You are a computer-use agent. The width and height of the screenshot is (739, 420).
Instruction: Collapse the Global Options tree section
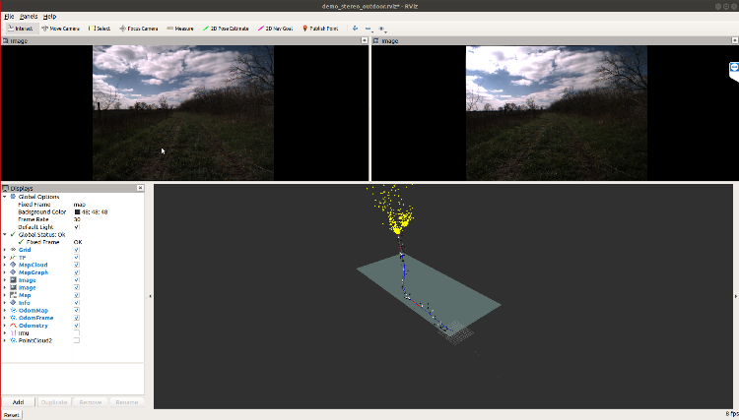tap(4, 197)
